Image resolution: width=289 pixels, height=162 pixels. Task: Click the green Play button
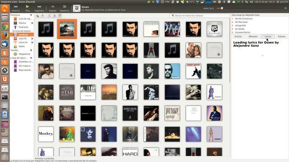click(x=28, y=8)
